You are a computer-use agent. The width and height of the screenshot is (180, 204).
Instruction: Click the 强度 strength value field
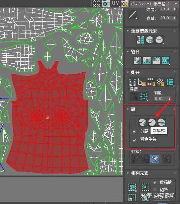click(x=166, y=9)
